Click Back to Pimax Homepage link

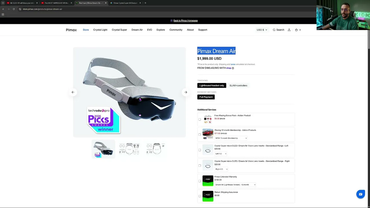pyautogui.click(x=186, y=21)
